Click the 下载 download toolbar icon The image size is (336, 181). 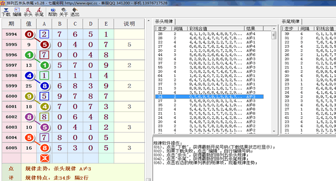coord(6,12)
